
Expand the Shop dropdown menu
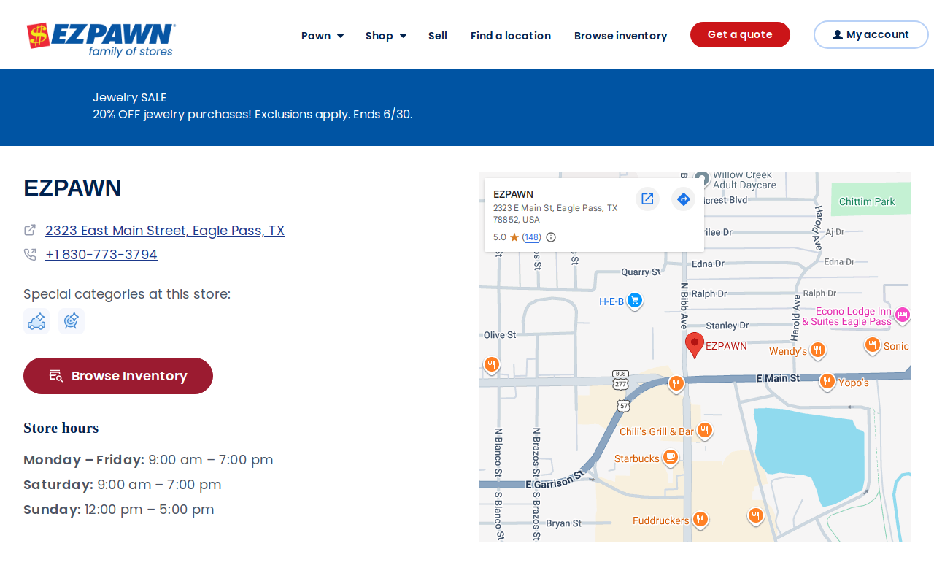tap(386, 36)
